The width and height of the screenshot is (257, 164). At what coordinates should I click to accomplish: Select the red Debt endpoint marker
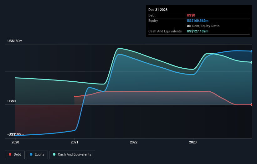pos(251,105)
